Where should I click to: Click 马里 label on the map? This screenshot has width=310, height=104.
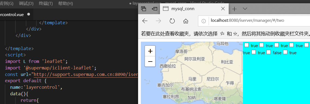[192, 79]
